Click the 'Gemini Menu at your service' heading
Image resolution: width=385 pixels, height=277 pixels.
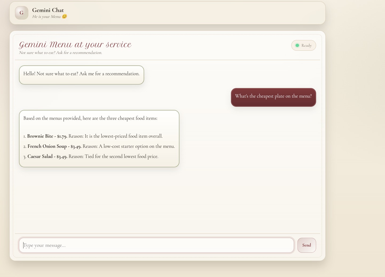click(75, 45)
